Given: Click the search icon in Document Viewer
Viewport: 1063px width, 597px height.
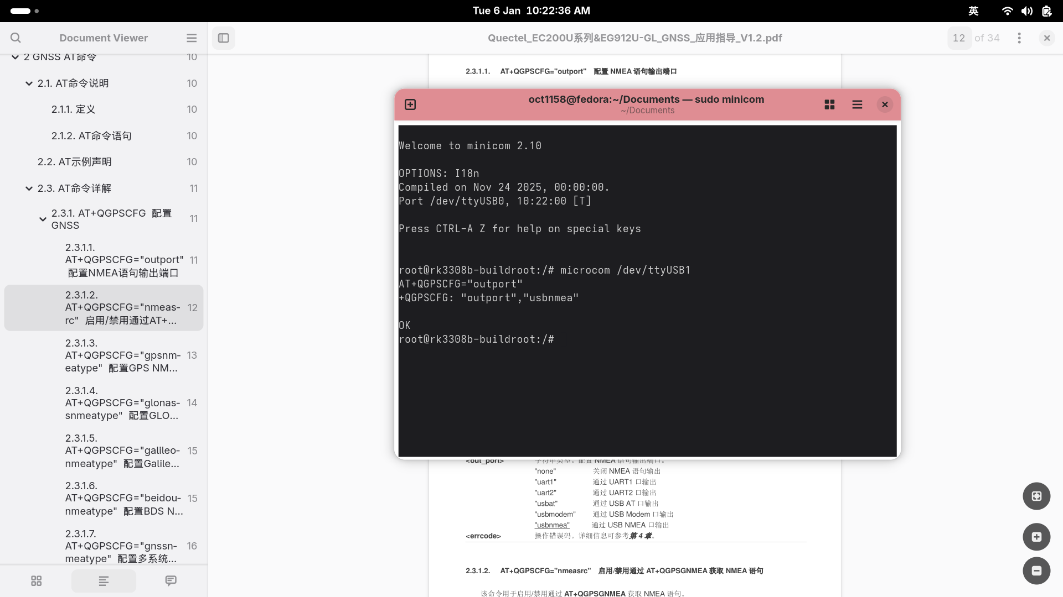Looking at the screenshot, I should point(16,38).
